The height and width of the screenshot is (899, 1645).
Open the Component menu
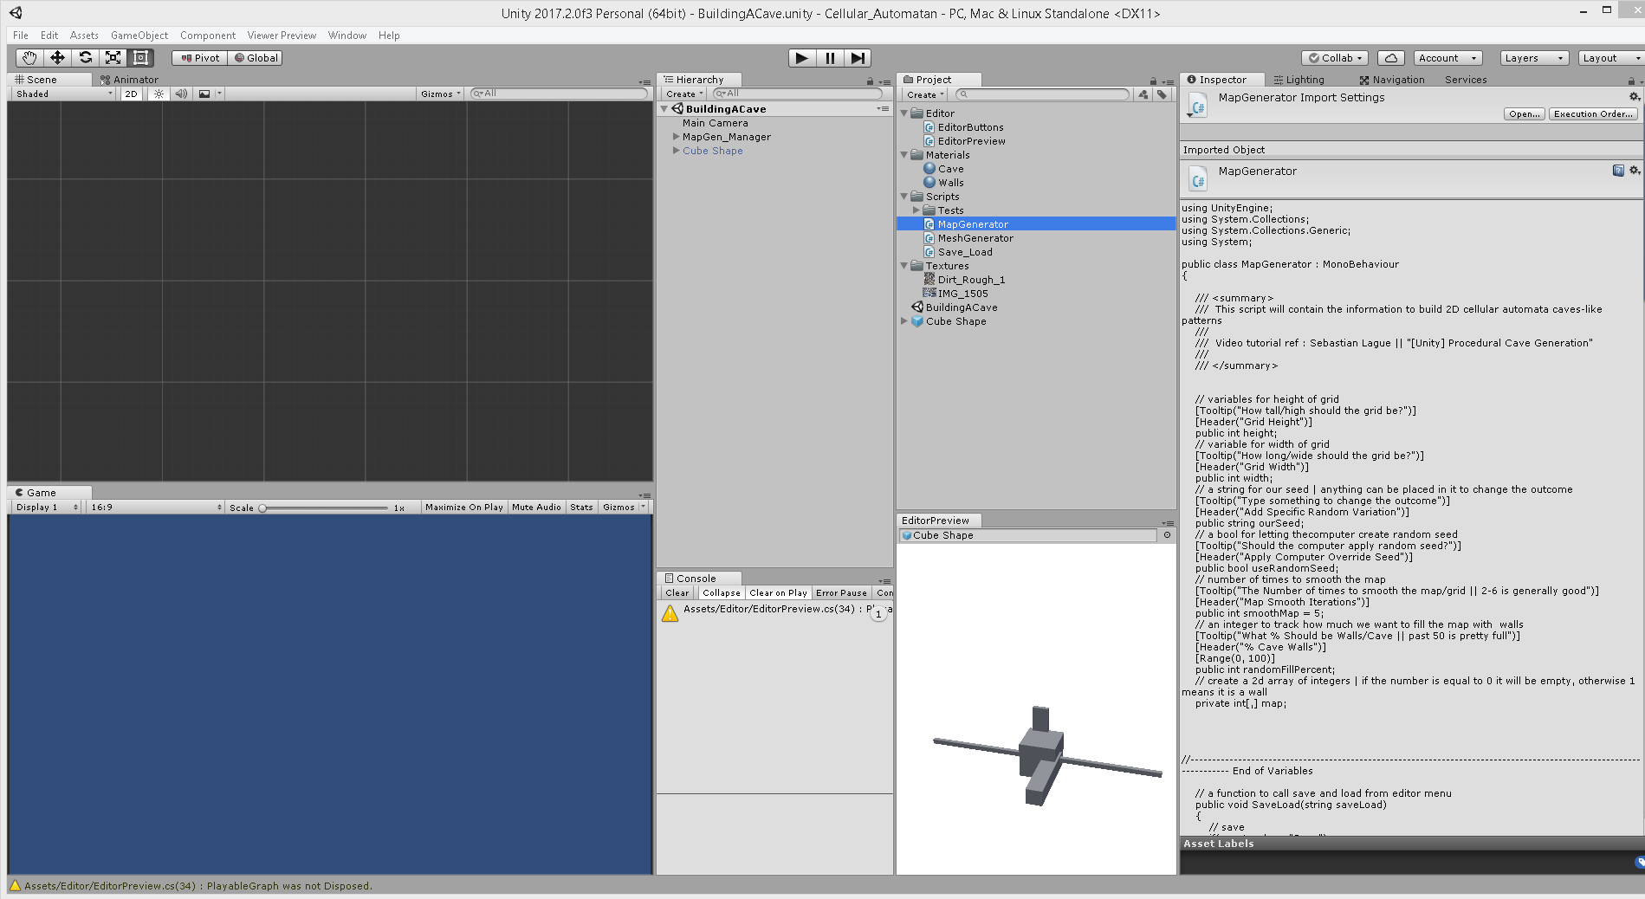208,36
